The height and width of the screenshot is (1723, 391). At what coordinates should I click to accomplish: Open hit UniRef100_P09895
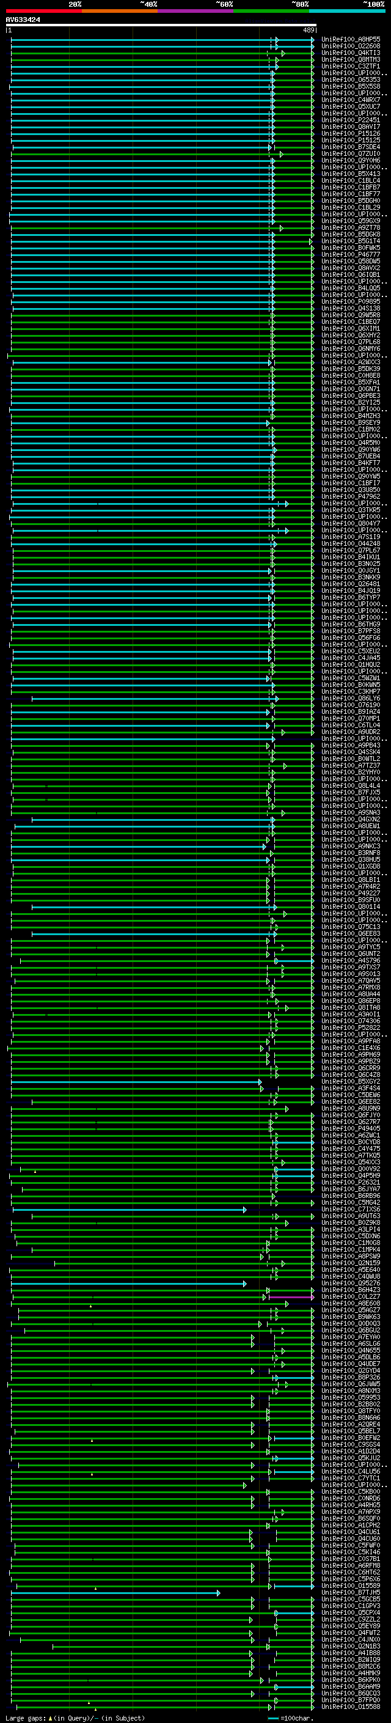click(x=350, y=302)
